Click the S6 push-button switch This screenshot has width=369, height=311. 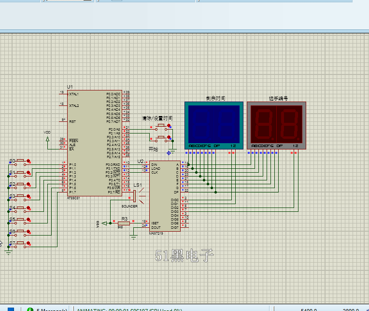[20, 233]
